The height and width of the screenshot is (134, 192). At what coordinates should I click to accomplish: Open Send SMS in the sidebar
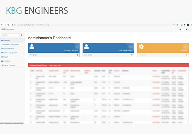tap(12, 61)
